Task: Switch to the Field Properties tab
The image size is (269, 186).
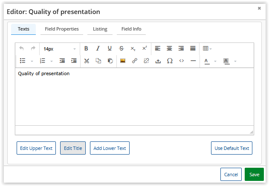Action: click(x=62, y=29)
